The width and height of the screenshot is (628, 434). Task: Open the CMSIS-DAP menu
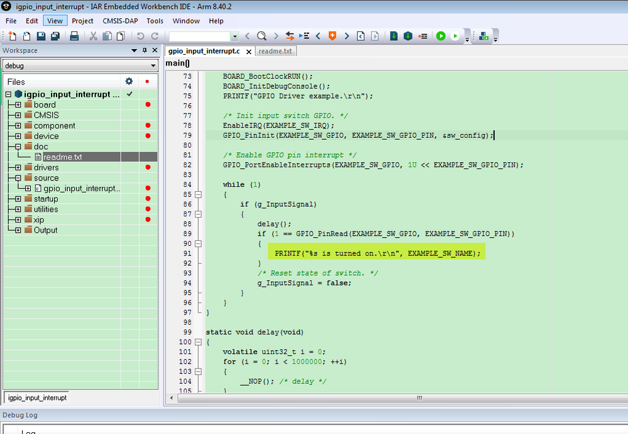[119, 21]
